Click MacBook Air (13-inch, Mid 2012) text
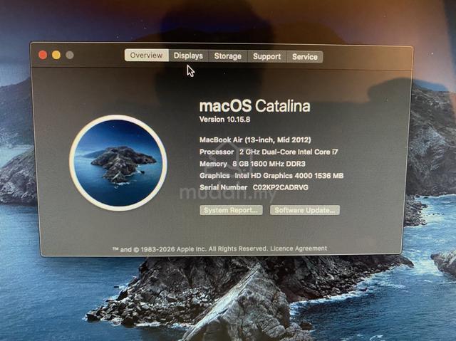456x341 pixels. click(255, 140)
